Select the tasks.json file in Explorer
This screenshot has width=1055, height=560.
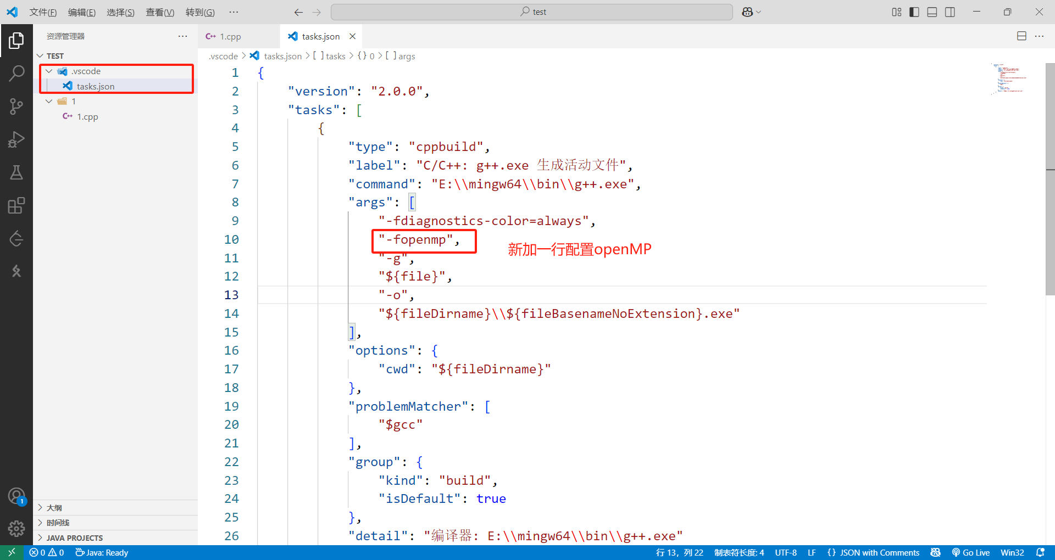[96, 86]
